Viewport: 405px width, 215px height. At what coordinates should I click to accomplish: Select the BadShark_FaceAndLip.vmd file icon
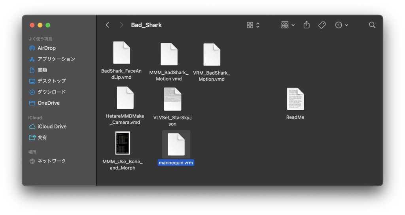[121, 53]
